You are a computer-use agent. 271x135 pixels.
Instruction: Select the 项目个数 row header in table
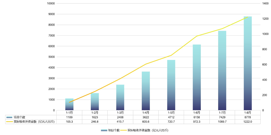coord(19,117)
